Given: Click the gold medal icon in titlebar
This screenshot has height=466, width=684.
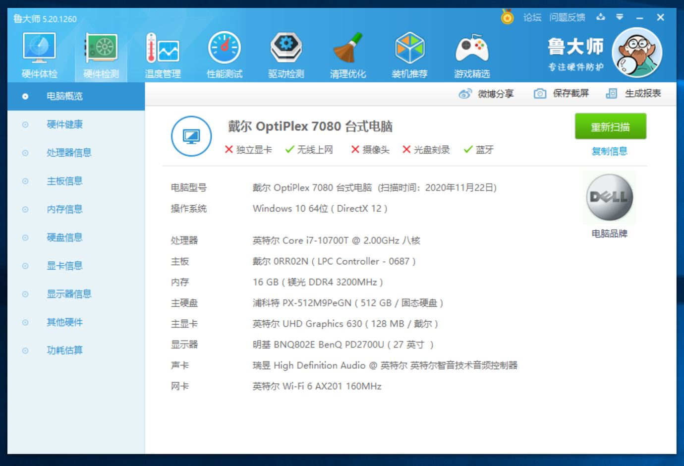Looking at the screenshot, I should pos(506,17).
